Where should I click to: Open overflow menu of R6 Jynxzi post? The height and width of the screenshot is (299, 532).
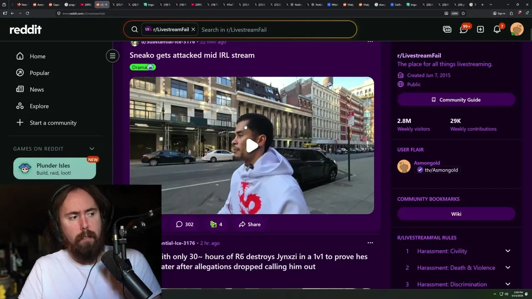[x=370, y=243]
